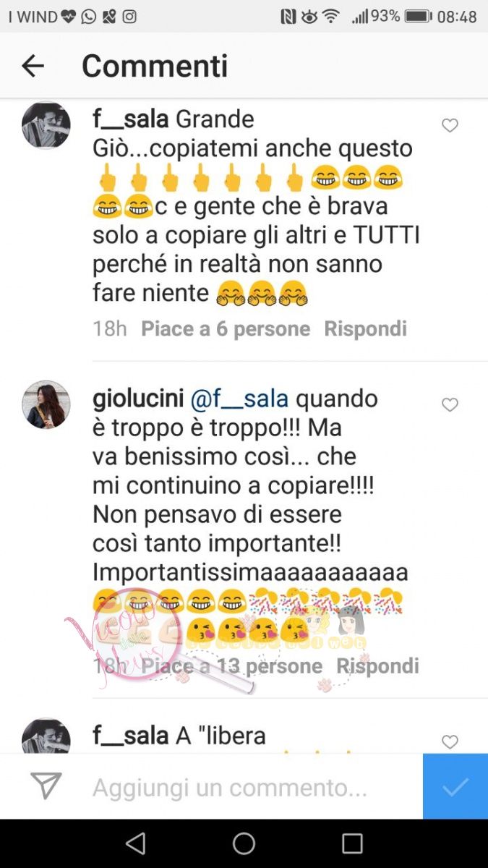The image size is (488, 868).
Task: Tap the paper plane direct icon
Action: click(x=46, y=786)
